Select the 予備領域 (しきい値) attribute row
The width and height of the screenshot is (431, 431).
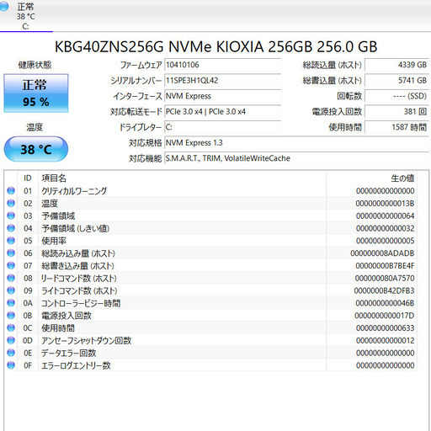[x=211, y=228]
